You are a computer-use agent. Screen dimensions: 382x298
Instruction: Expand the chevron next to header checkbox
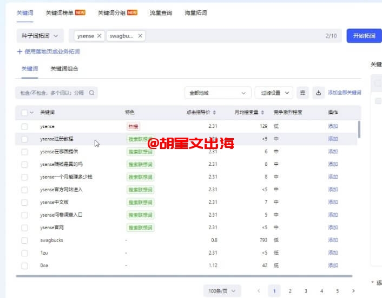32,113
